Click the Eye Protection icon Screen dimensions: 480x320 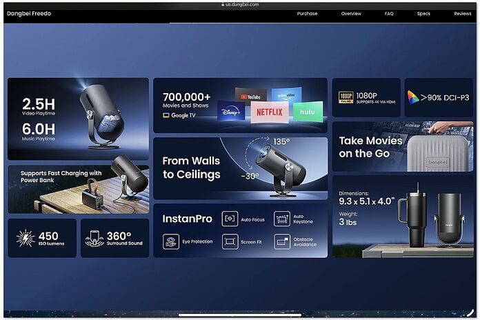pos(171,241)
